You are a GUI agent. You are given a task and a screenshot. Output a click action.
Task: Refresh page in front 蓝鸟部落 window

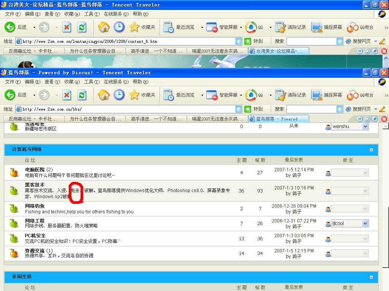(82, 95)
